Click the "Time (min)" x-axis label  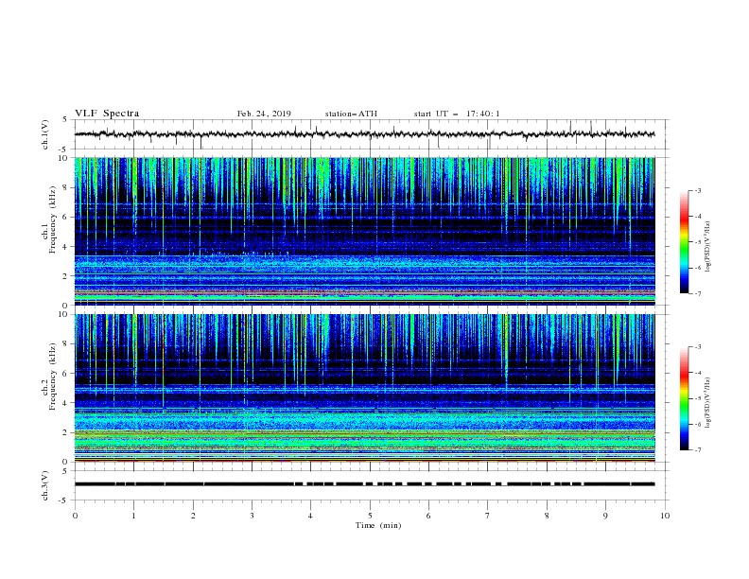(378, 525)
